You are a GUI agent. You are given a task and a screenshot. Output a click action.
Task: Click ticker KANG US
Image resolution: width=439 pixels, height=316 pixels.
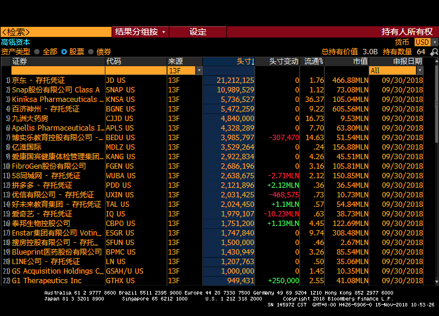click(120, 156)
